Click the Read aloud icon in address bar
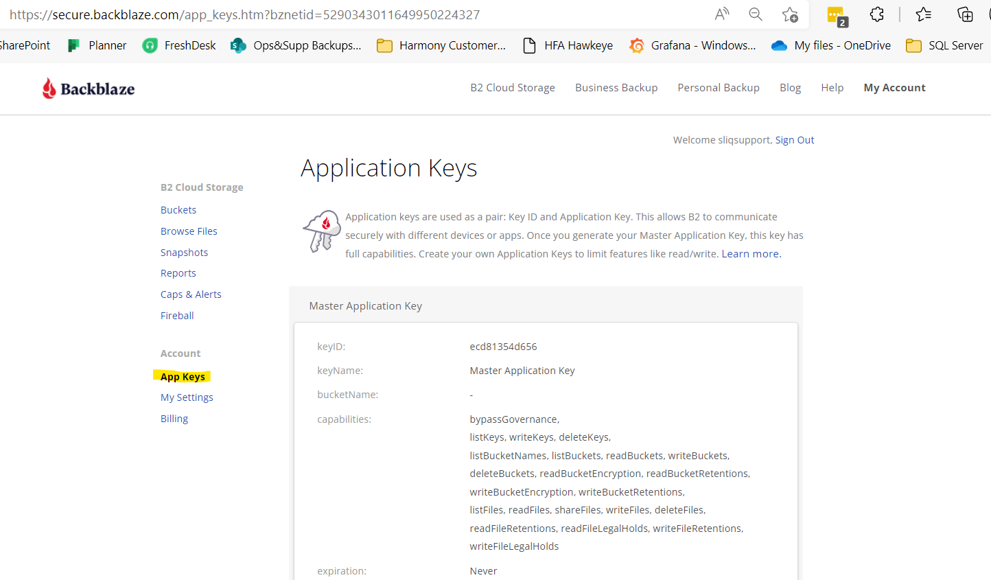 [722, 14]
